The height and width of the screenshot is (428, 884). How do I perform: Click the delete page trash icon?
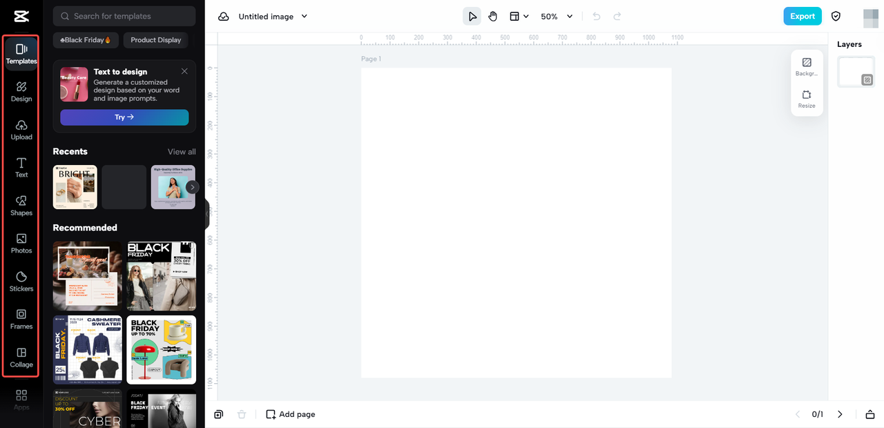[x=242, y=414]
